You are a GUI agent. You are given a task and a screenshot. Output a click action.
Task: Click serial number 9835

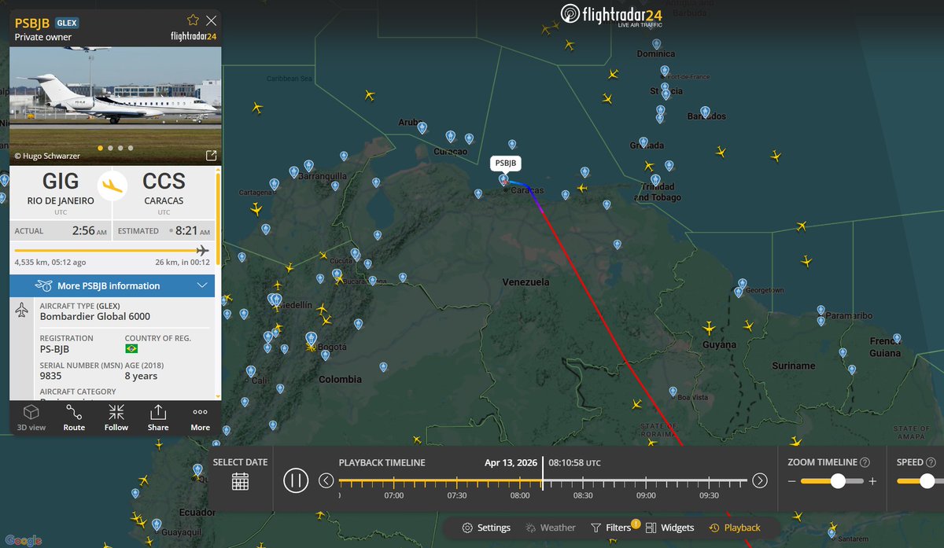52,376
